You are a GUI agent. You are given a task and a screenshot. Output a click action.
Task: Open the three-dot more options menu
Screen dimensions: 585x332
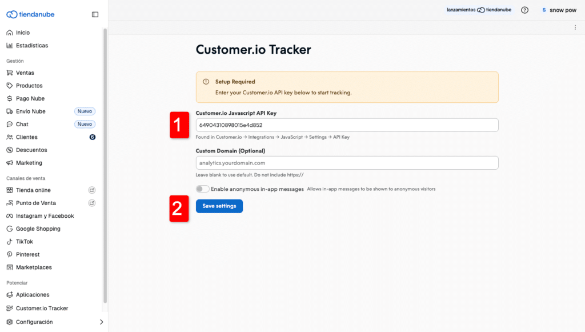[x=575, y=27]
